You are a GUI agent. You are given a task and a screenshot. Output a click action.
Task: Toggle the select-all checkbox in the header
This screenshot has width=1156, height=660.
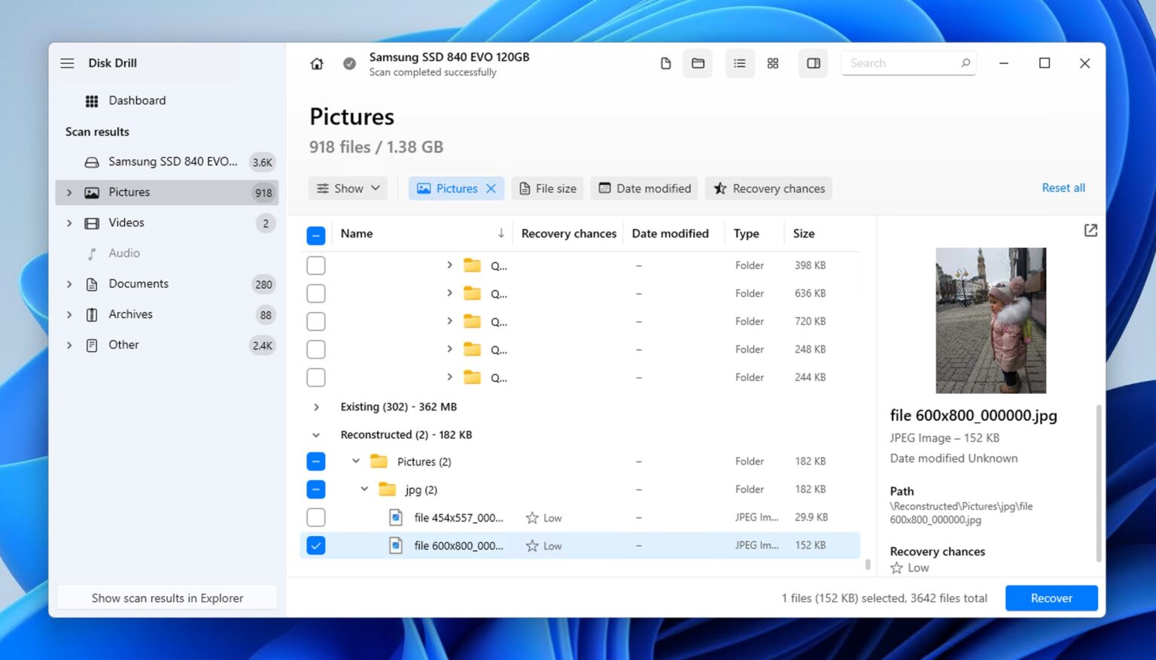[316, 235]
